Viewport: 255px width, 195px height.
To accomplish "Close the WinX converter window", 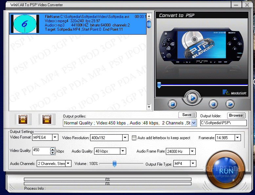I will pyautogui.click(x=247, y=5).
